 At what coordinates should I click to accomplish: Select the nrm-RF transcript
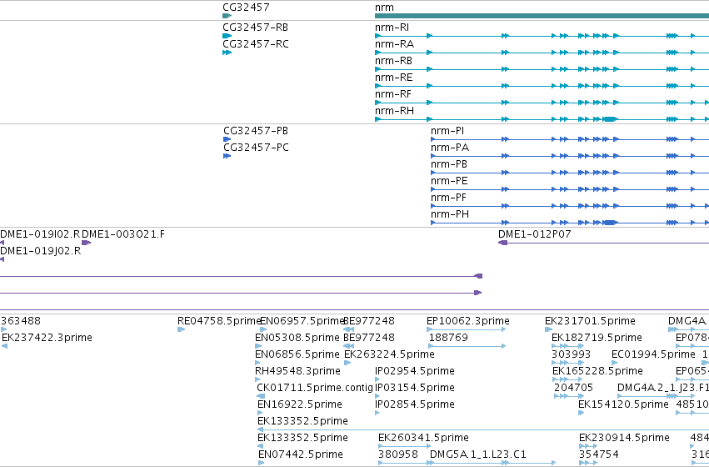[393, 94]
